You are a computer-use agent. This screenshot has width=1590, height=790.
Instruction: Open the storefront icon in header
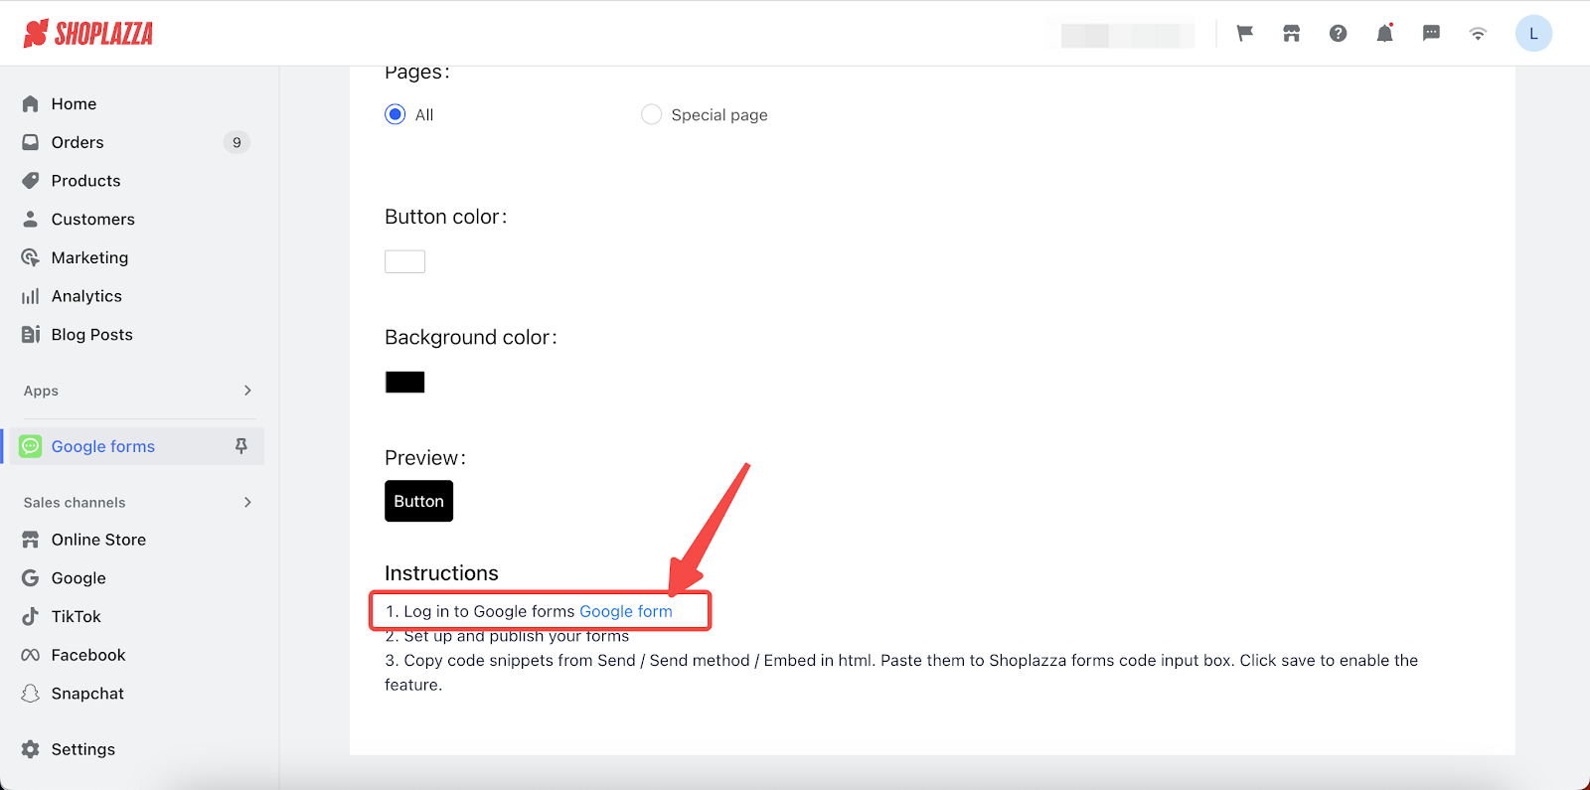pyautogui.click(x=1291, y=34)
